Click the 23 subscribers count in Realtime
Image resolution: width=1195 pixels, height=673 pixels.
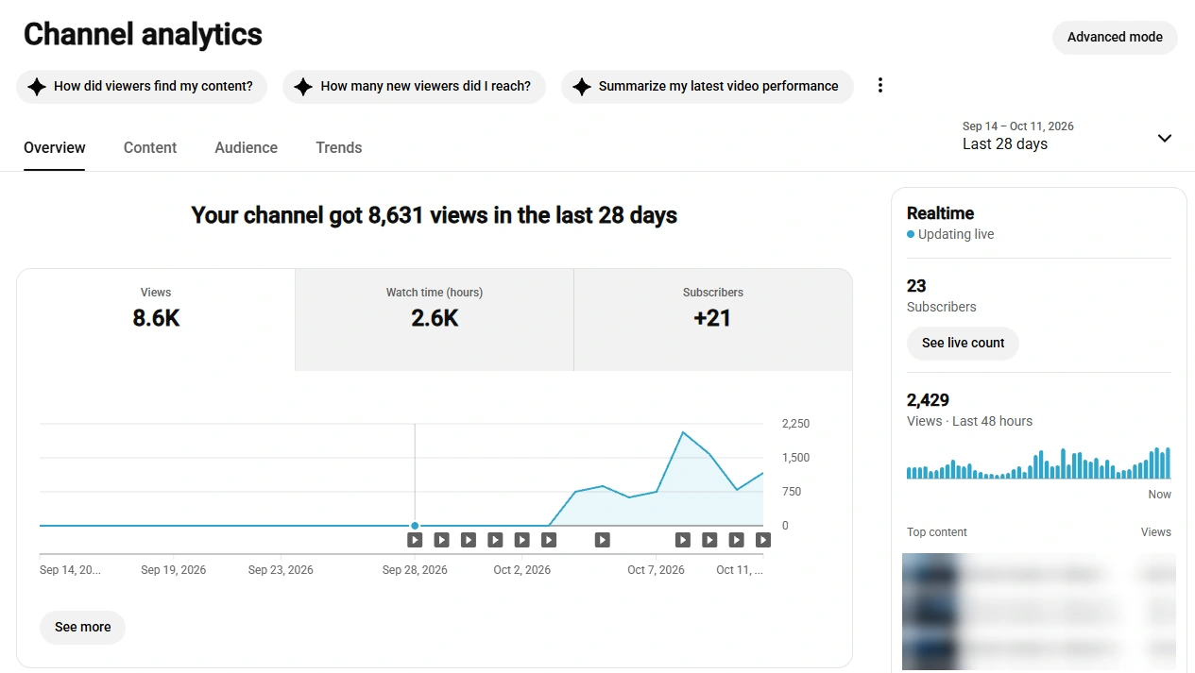[x=916, y=286]
